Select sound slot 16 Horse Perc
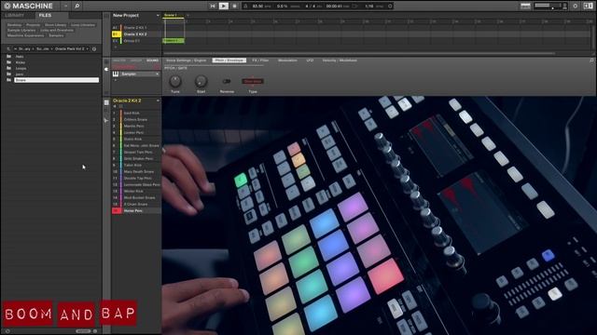 [x=136, y=211]
